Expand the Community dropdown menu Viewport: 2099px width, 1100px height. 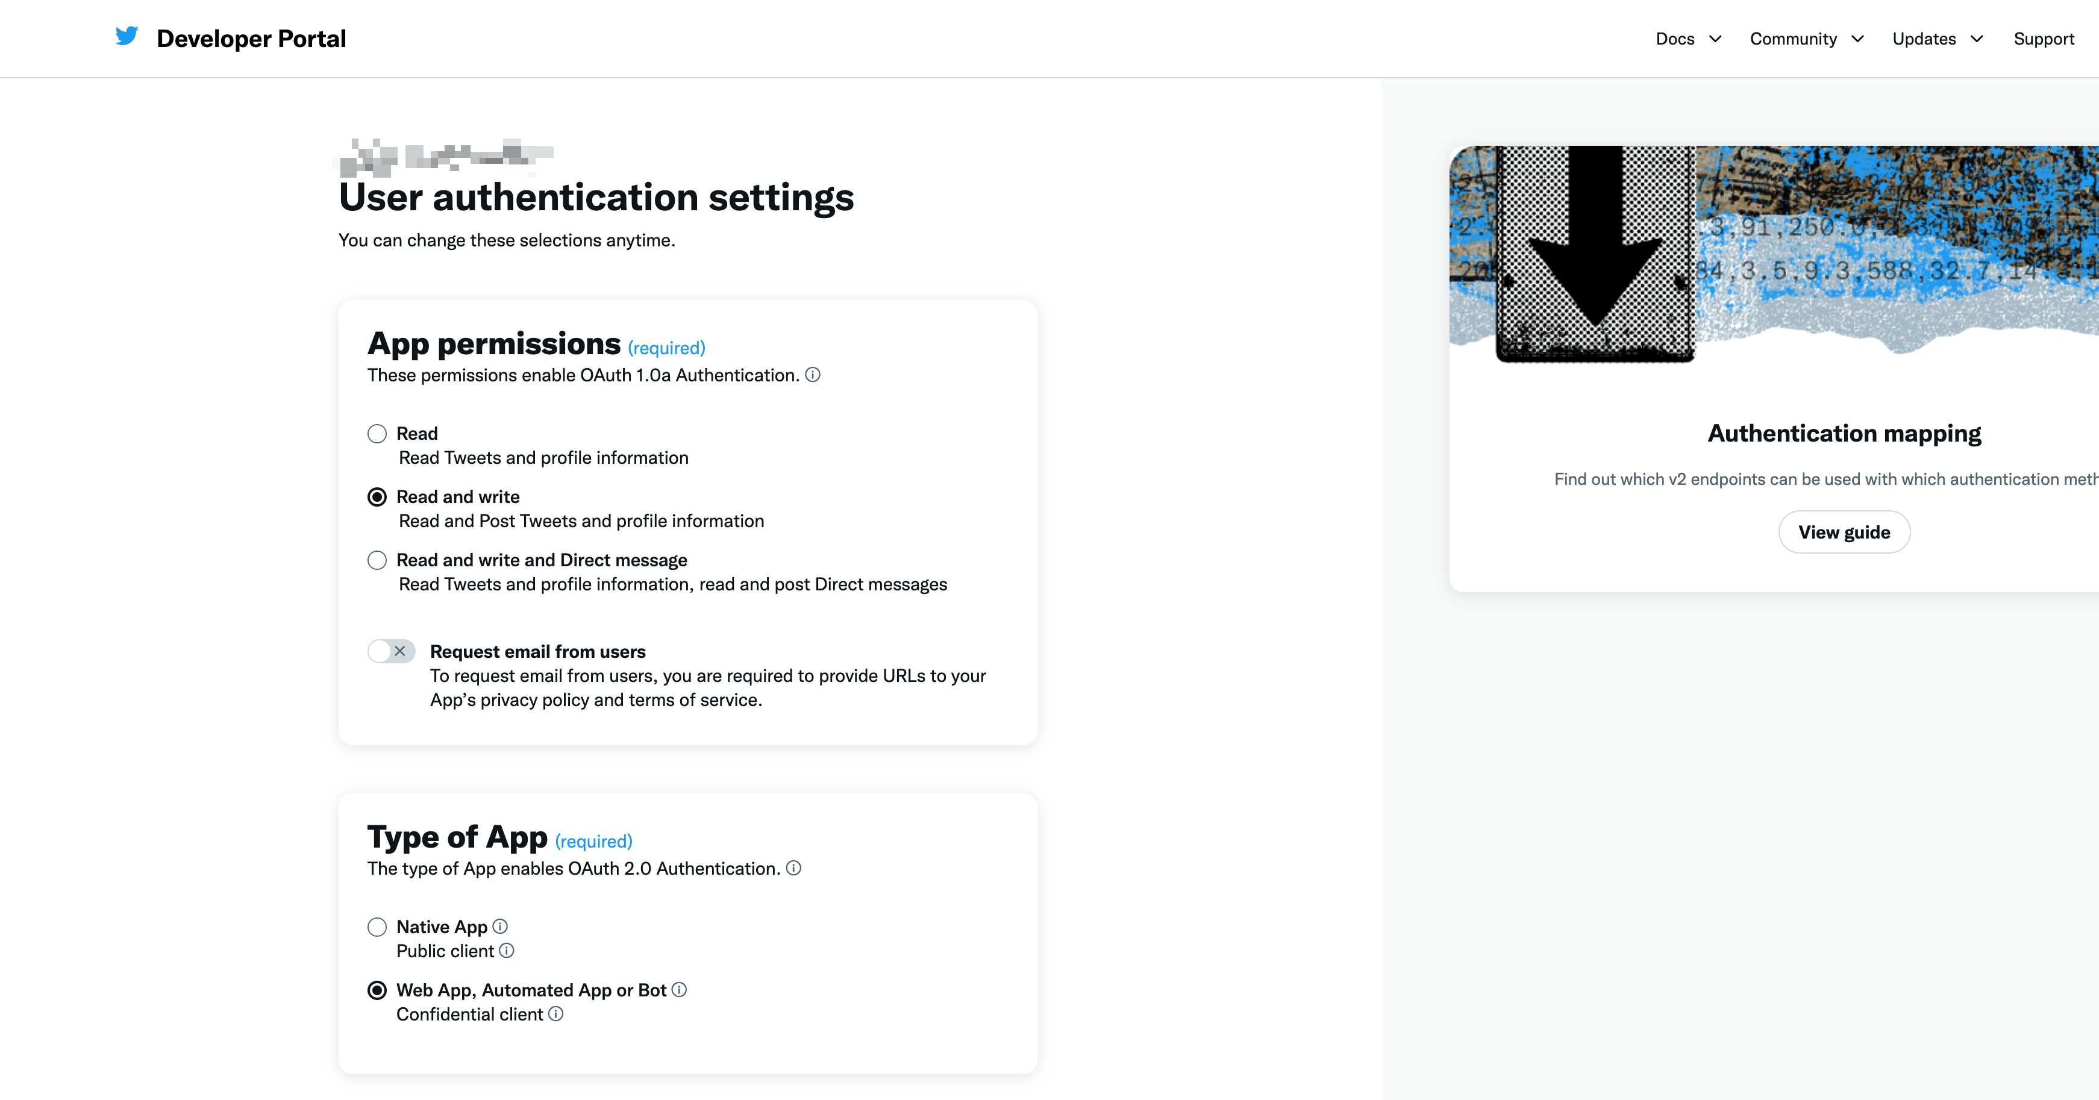click(1806, 39)
